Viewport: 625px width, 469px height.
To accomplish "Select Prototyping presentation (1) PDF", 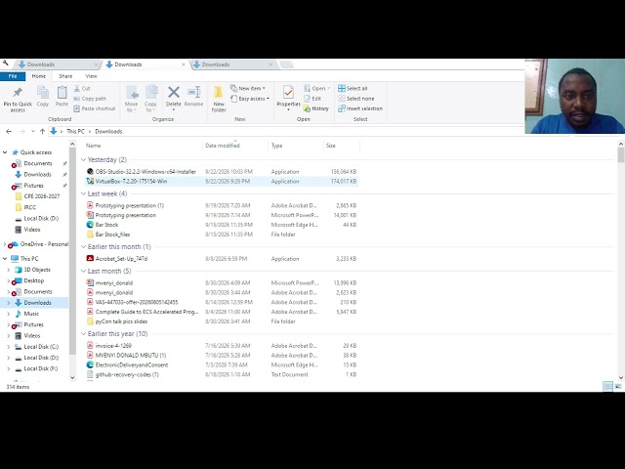I will [130, 205].
